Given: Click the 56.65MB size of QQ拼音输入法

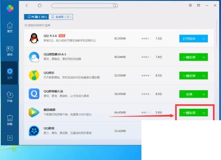Looking at the screenshot, I should [120, 94].
